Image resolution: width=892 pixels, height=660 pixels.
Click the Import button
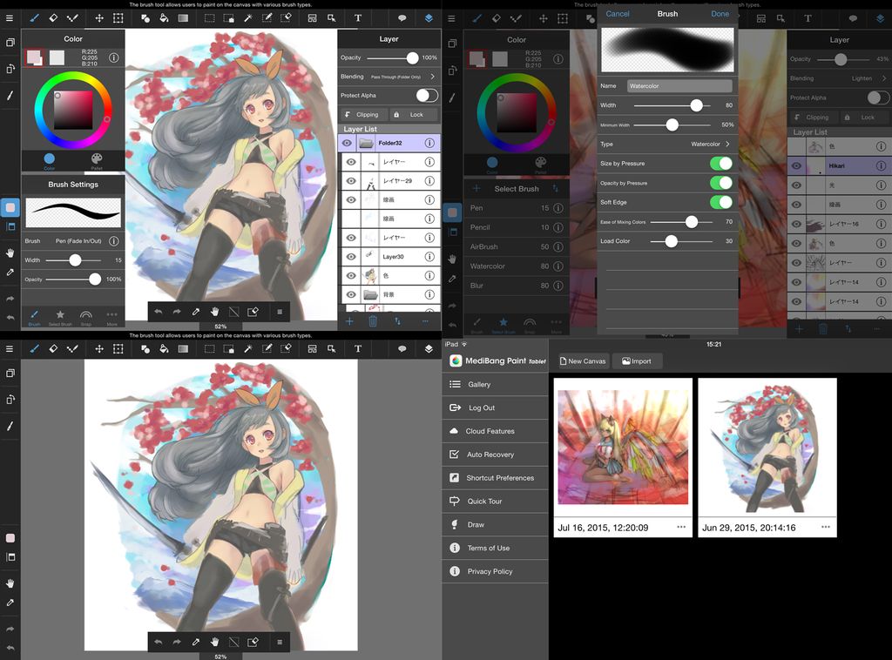(x=637, y=361)
